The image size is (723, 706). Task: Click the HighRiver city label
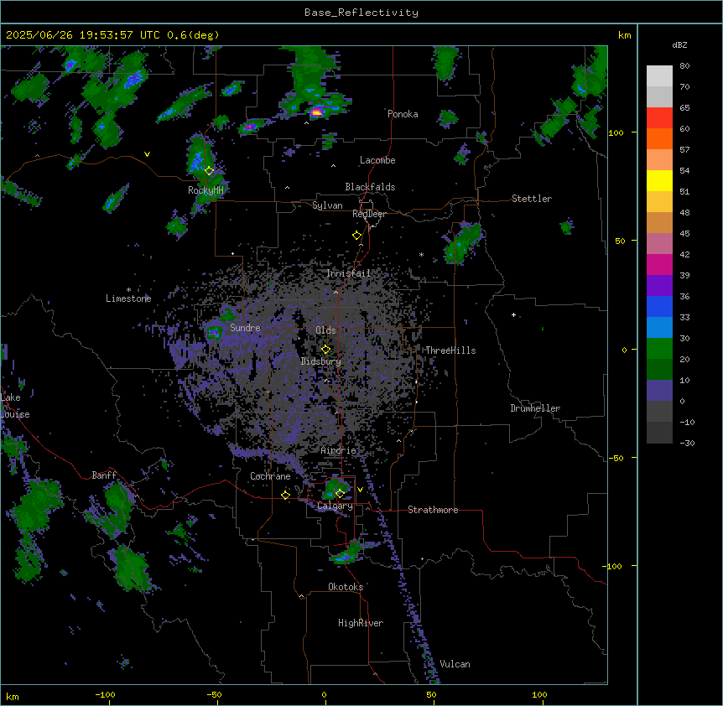pyautogui.click(x=361, y=623)
